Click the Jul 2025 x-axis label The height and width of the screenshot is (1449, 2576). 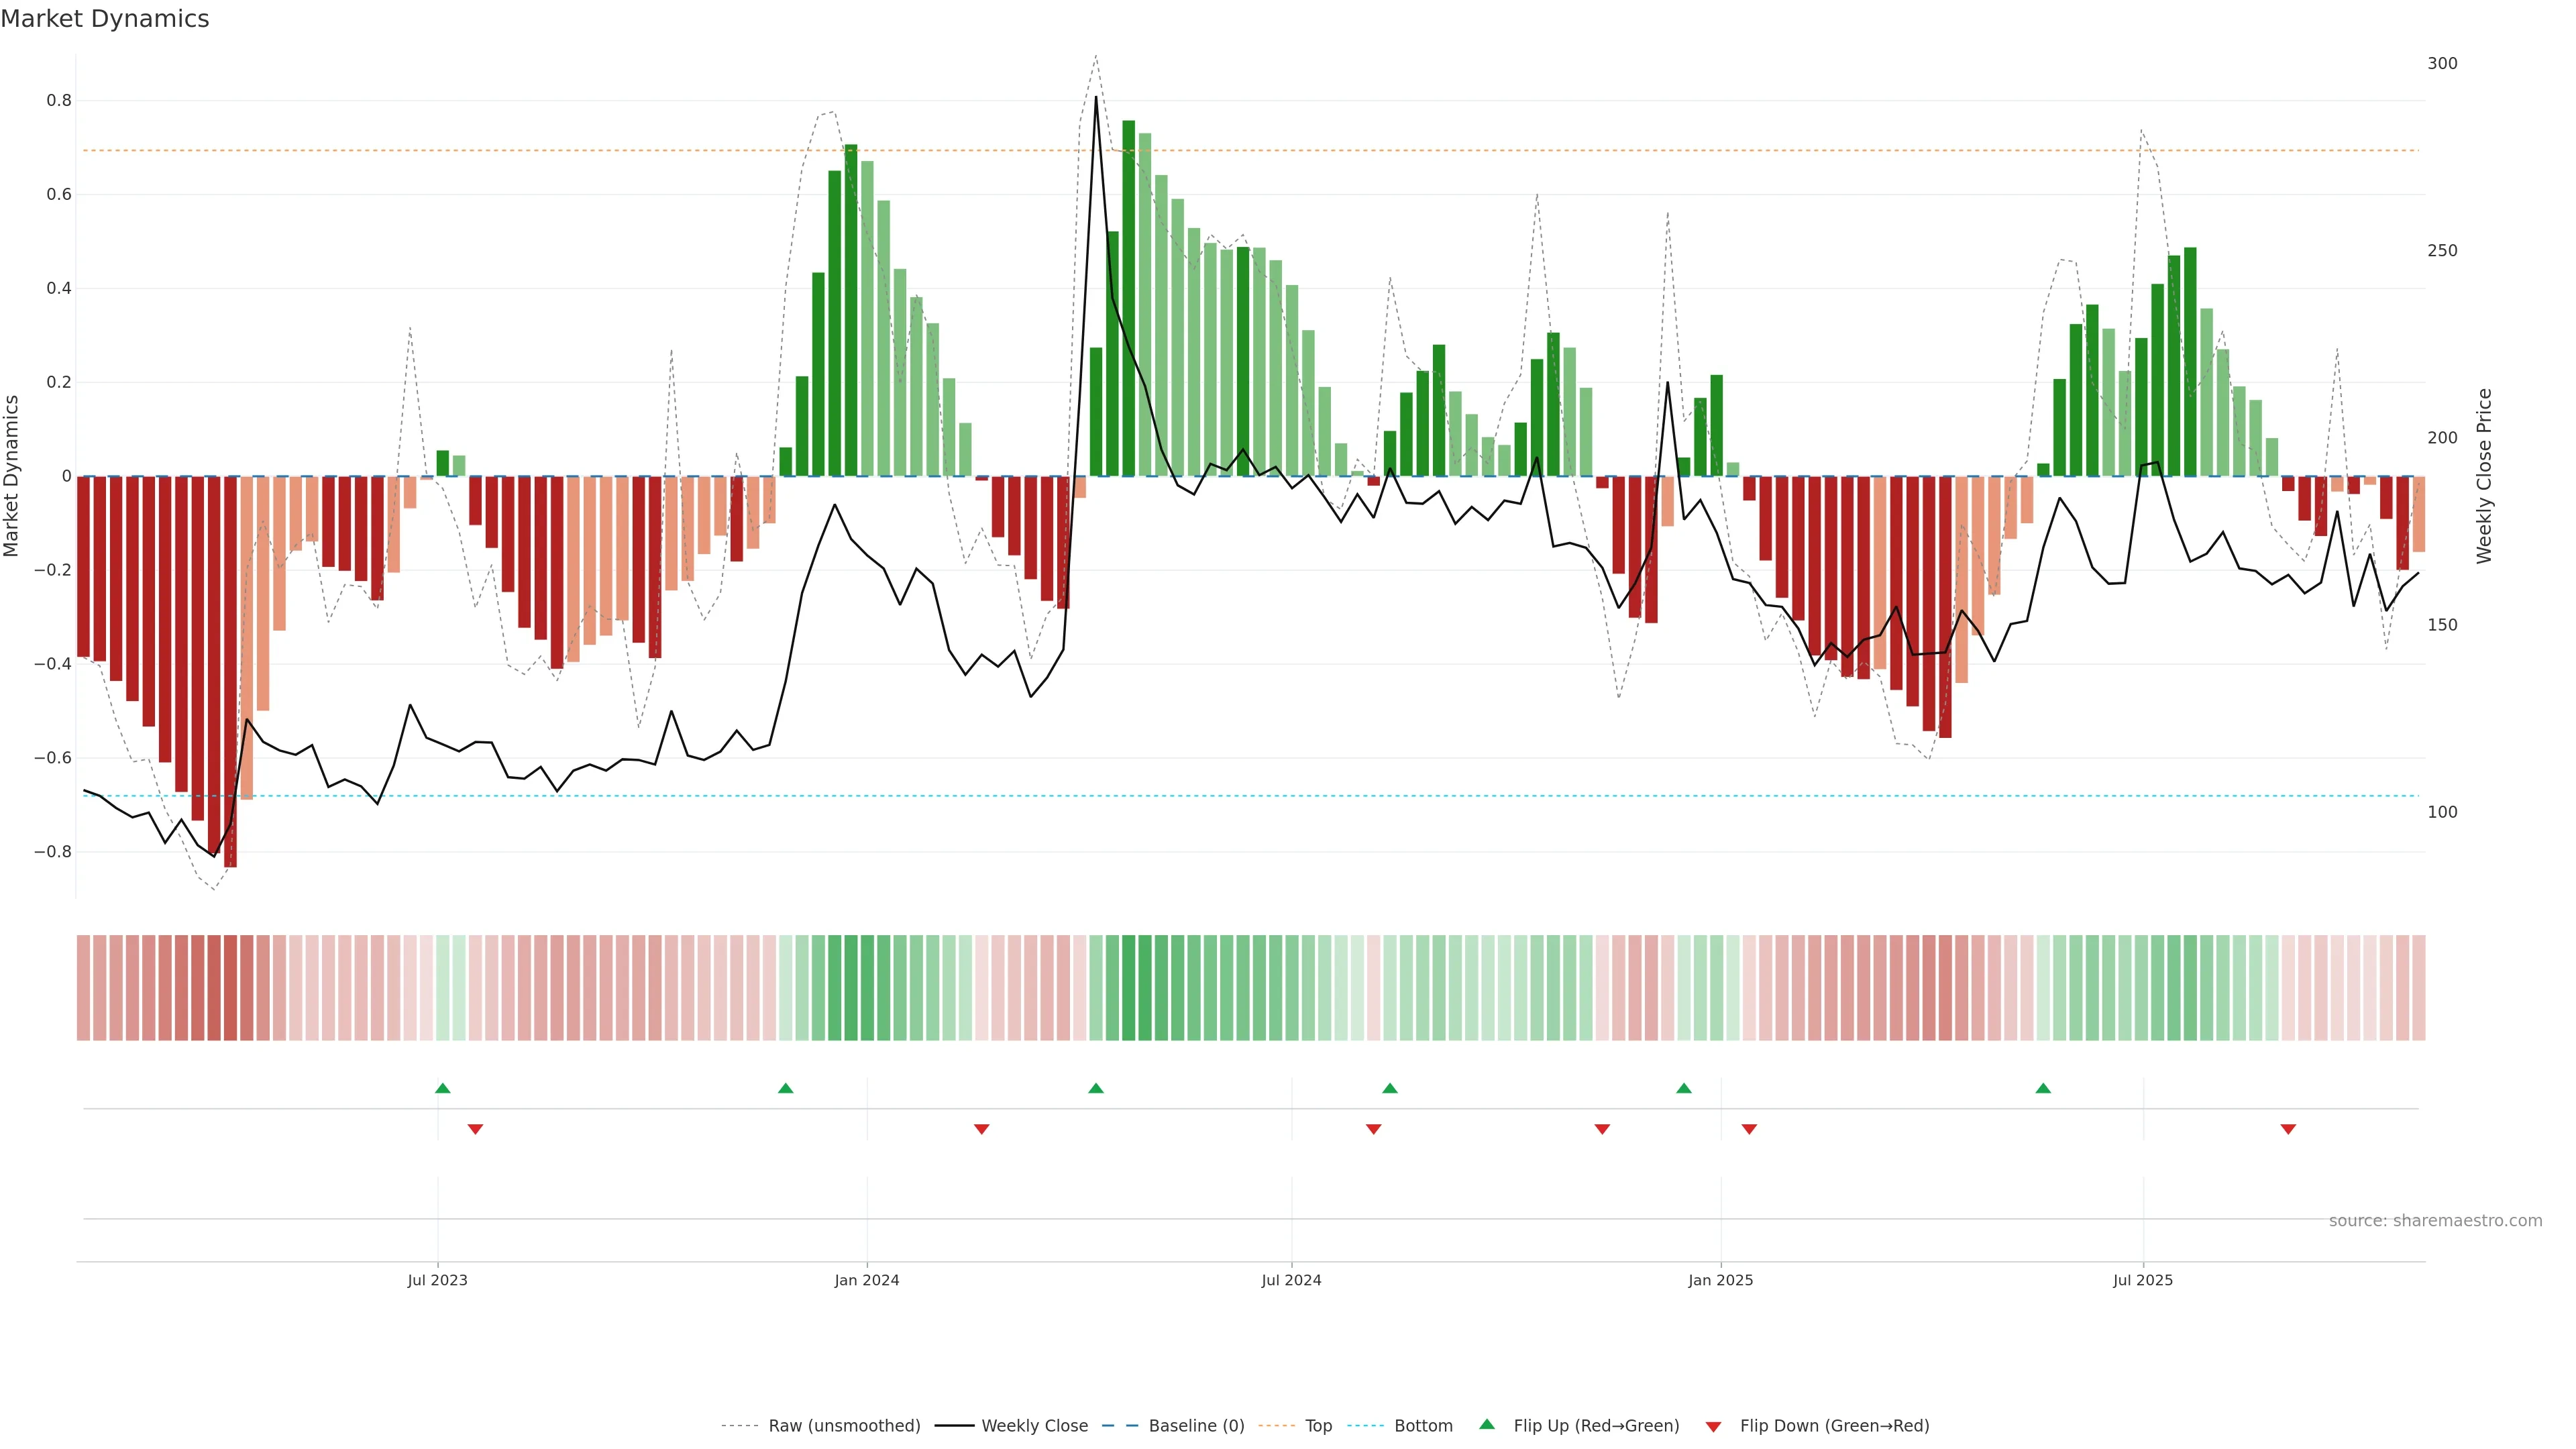coord(2143,1280)
